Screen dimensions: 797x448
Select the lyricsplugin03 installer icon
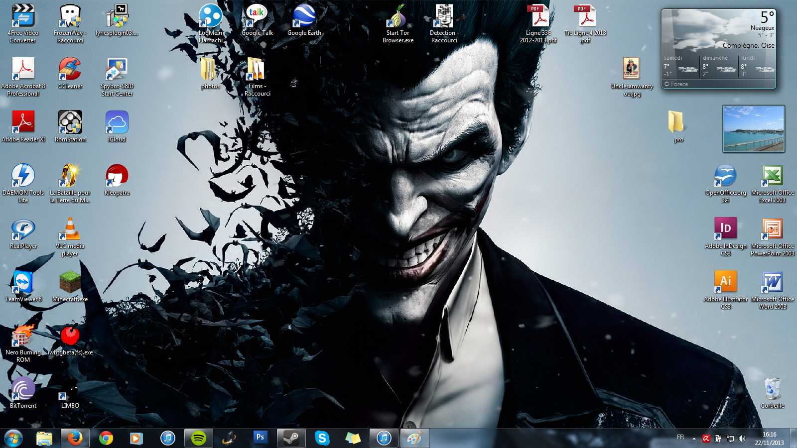(117, 20)
